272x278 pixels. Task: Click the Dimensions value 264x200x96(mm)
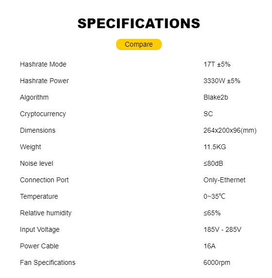tap(230, 130)
